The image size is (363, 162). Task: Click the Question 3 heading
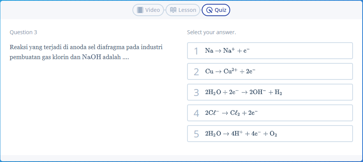pos(23,32)
